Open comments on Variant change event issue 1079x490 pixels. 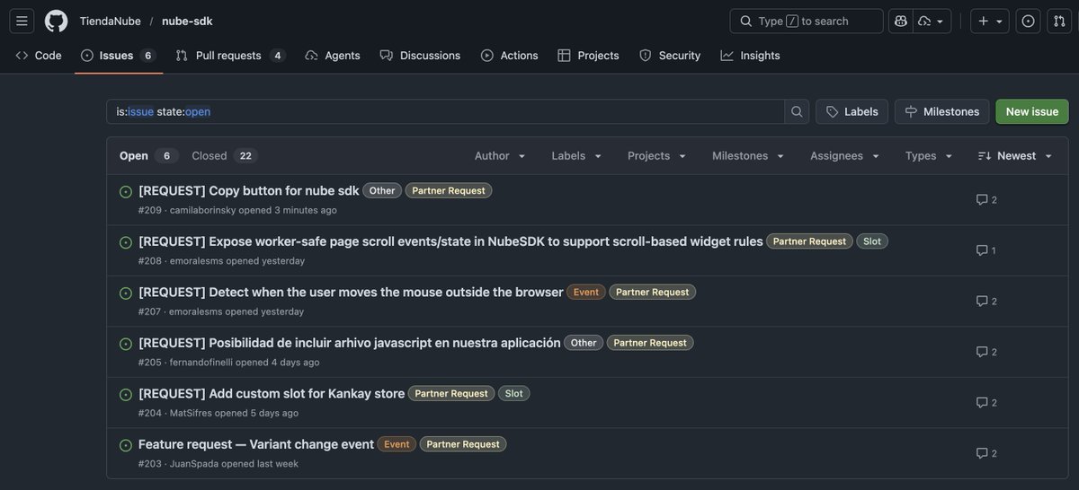(x=986, y=453)
